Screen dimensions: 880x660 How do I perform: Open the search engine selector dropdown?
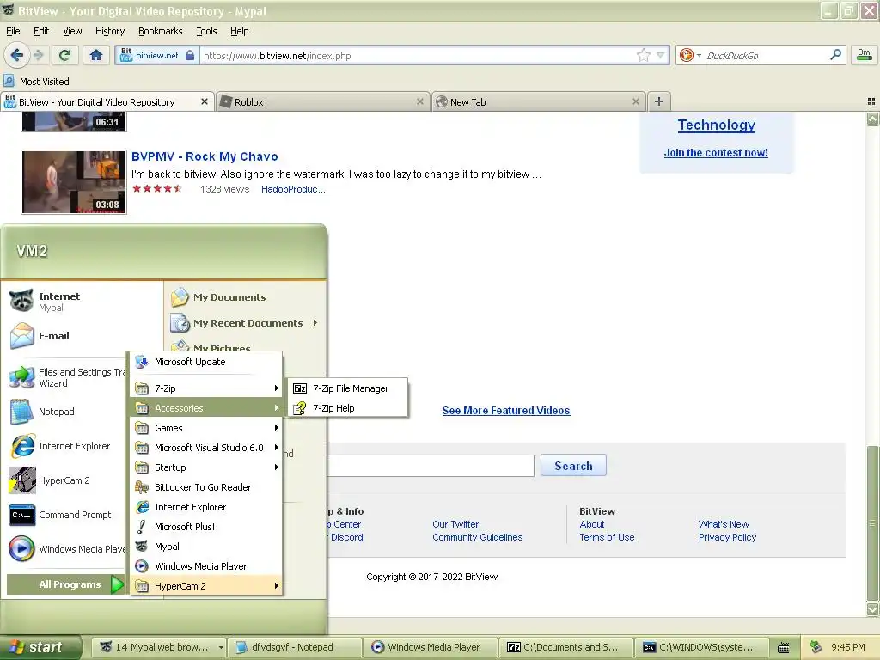point(699,55)
